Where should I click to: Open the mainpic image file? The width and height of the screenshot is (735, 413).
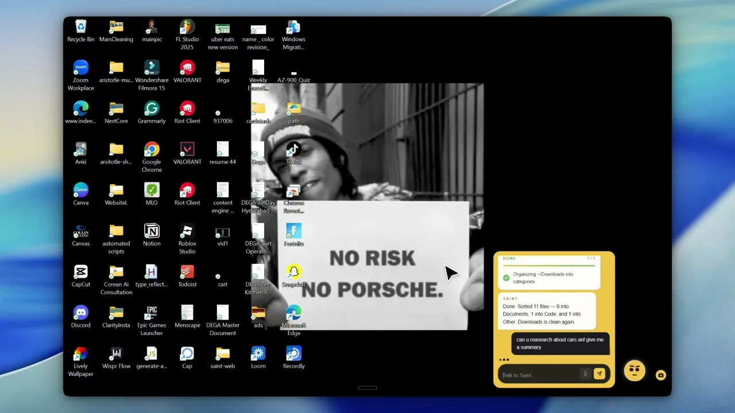point(152,31)
